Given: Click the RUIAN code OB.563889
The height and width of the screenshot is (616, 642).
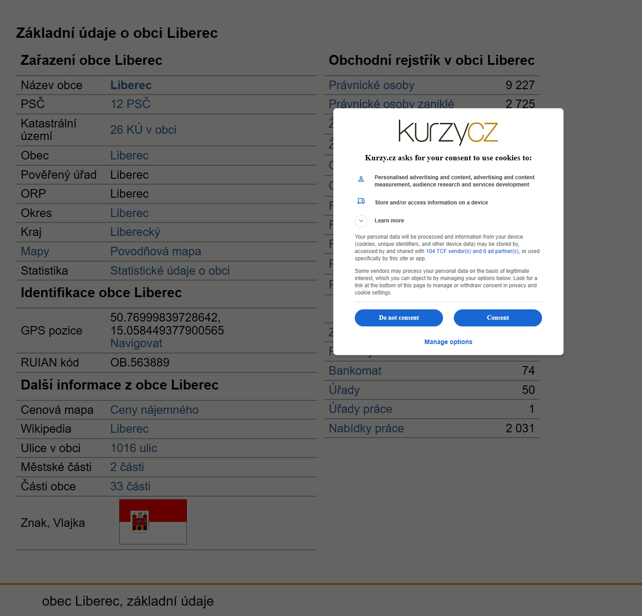Looking at the screenshot, I should (x=140, y=362).
